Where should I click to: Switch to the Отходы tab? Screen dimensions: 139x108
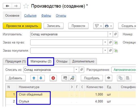tap(62, 61)
